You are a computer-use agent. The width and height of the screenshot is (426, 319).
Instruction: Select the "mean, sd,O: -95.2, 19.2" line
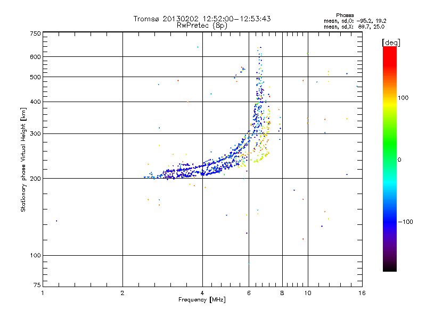(x=355, y=21)
